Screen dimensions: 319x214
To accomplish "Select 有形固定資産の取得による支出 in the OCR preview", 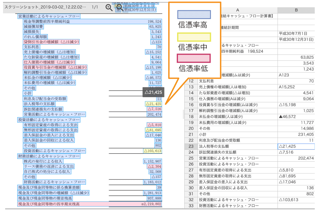I will click(51, 125).
